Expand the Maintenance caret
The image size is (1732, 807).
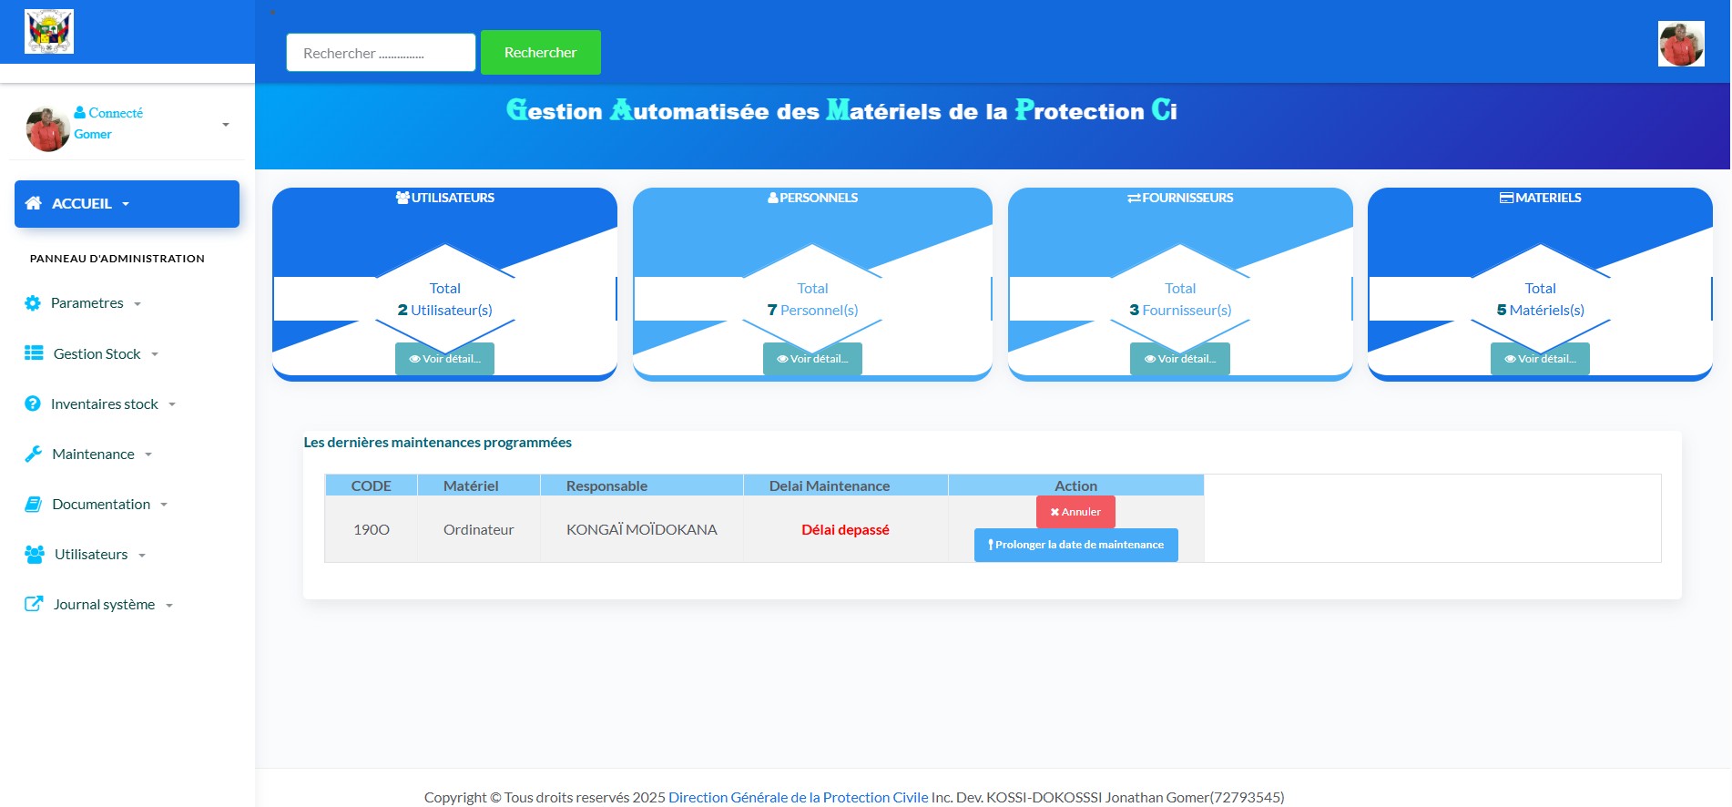pyautogui.click(x=148, y=455)
